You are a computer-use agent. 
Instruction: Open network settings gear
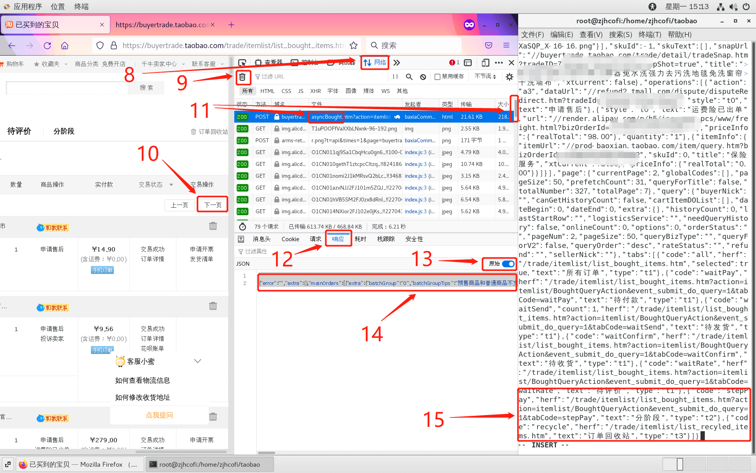click(x=510, y=76)
